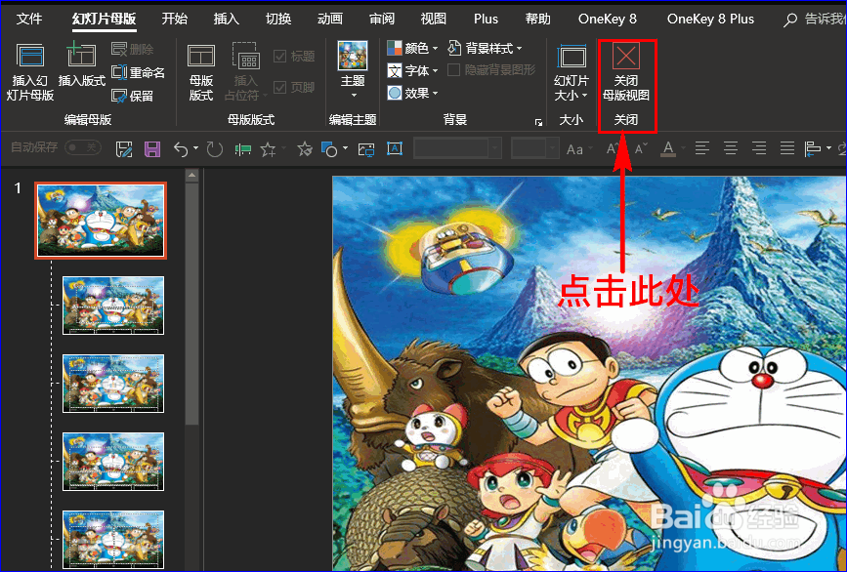Viewport: 847px width, 572px height.
Task: Switch to the Insert (插入) tab
Action: click(x=227, y=19)
